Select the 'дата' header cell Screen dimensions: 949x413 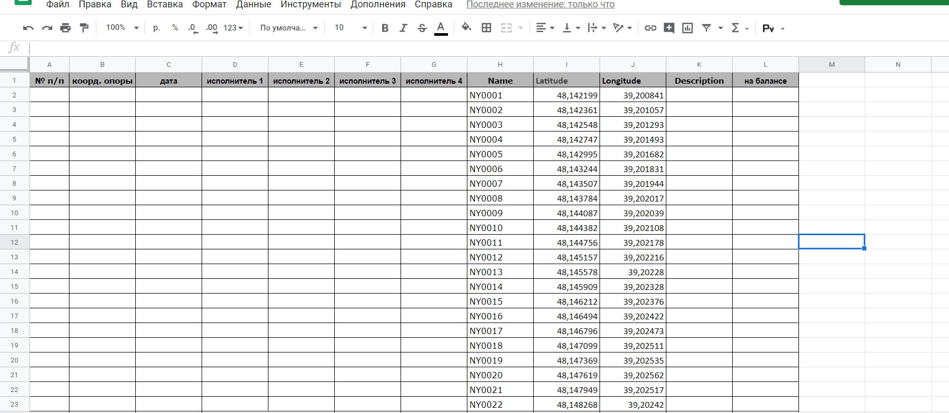coord(168,80)
